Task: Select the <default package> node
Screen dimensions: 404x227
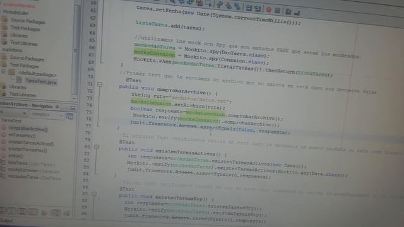Action: pos(37,74)
